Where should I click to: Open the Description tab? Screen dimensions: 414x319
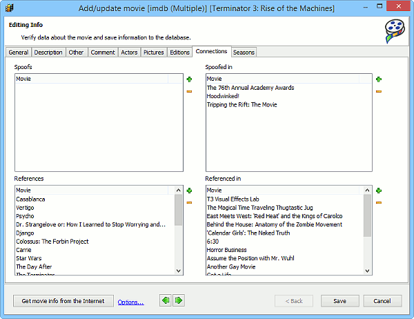(x=48, y=52)
